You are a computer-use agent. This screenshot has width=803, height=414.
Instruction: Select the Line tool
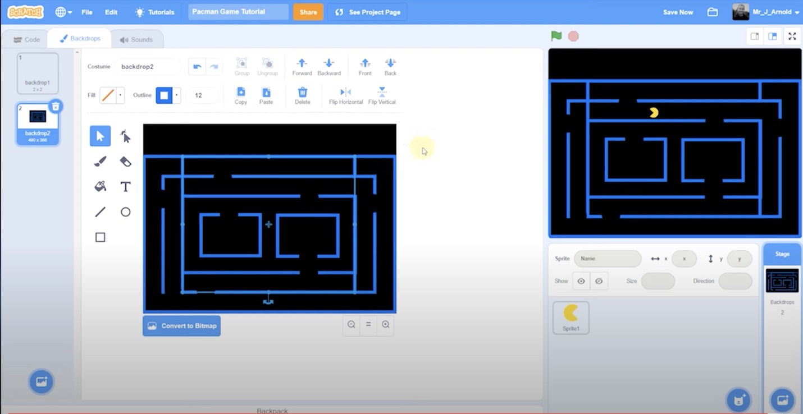[100, 212]
